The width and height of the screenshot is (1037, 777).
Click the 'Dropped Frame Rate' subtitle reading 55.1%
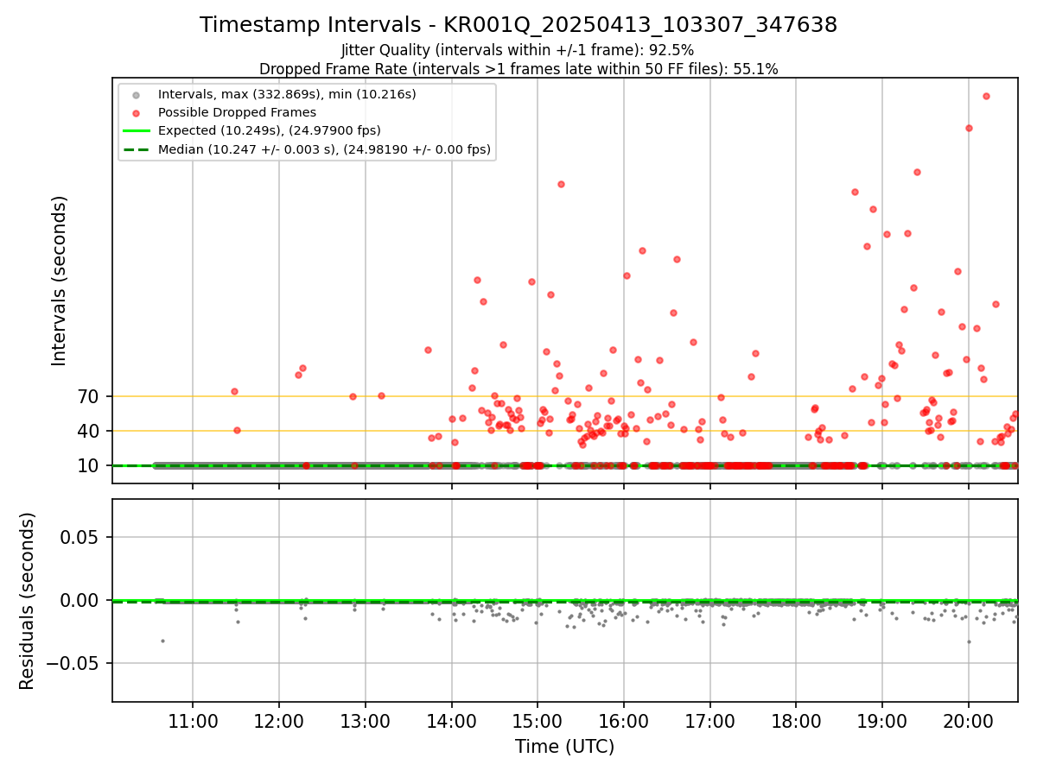coord(518,69)
